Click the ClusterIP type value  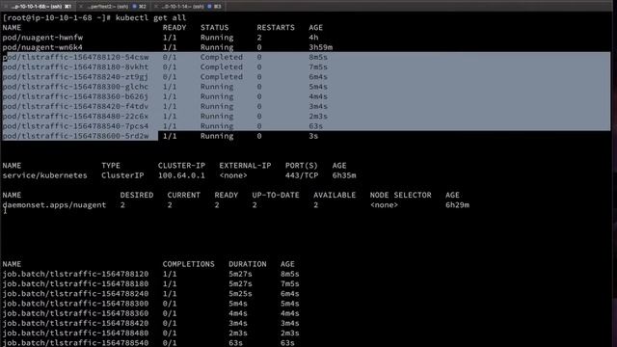[122, 175]
